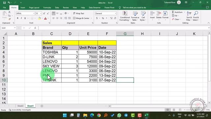Click Accessibility: Investigate in status bar
The width and height of the screenshot is (211, 119).
click(x=20, y=110)
